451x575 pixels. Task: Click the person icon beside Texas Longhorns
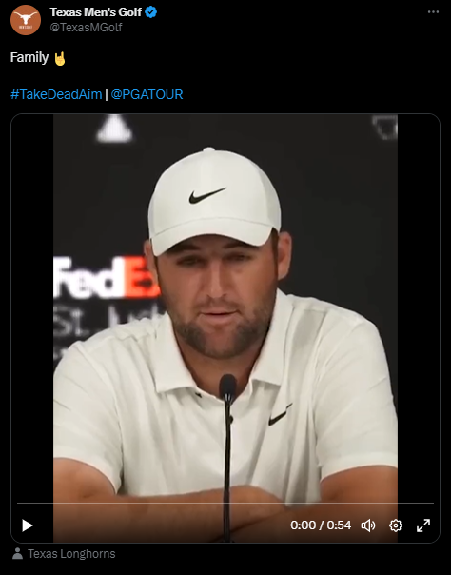[x=17, y=554]
